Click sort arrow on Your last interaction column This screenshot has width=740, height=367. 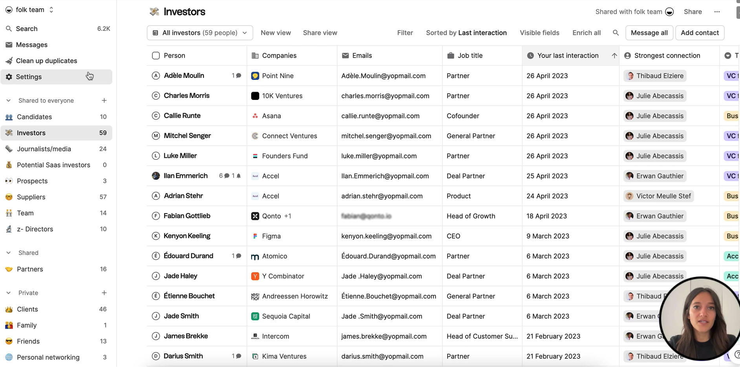point(614,56)
